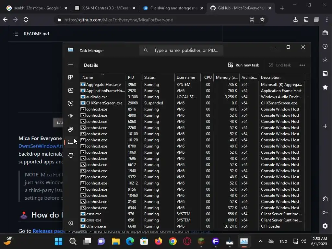Open Google Chrome from taskbar
The image size is (332, 249).
(172, 241)
